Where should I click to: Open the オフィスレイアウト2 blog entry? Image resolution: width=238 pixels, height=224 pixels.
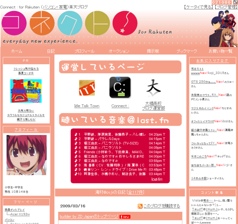point(202,121)
